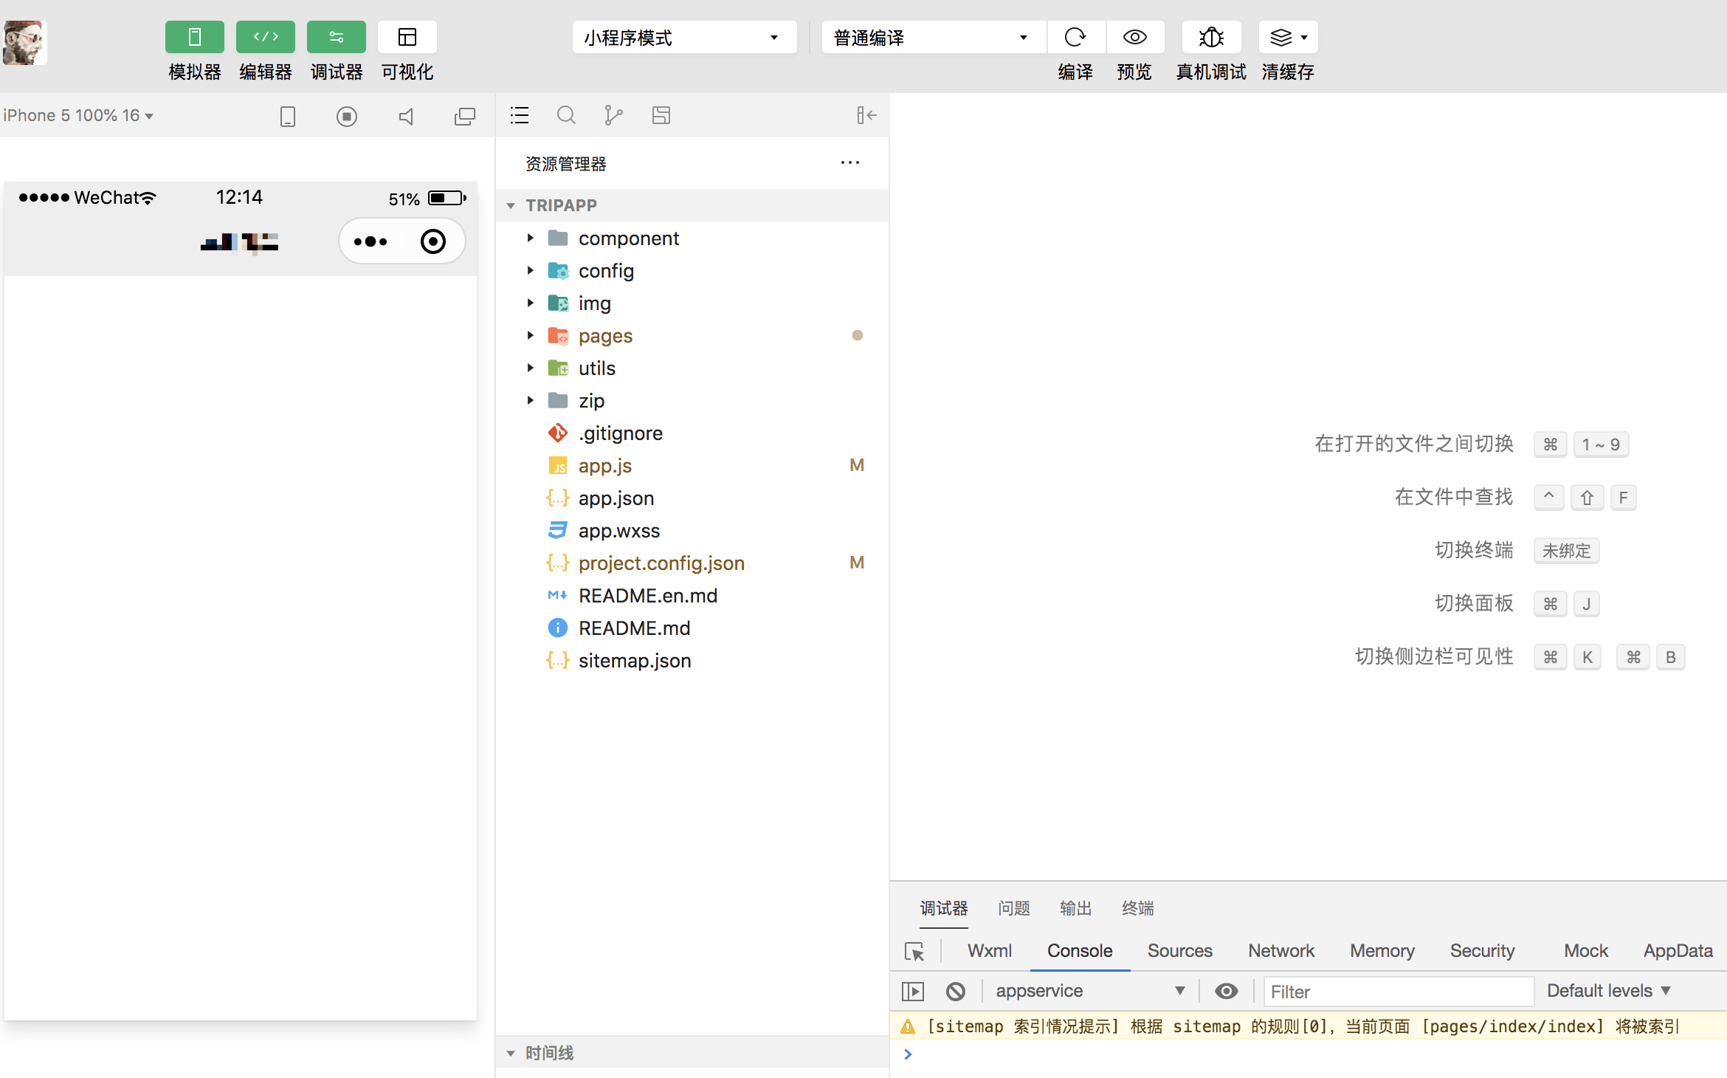Open the search icon in the editor sidebar
This screenshot has width=1727, height=1078.
pyautogui.click(x=566, y=115)
